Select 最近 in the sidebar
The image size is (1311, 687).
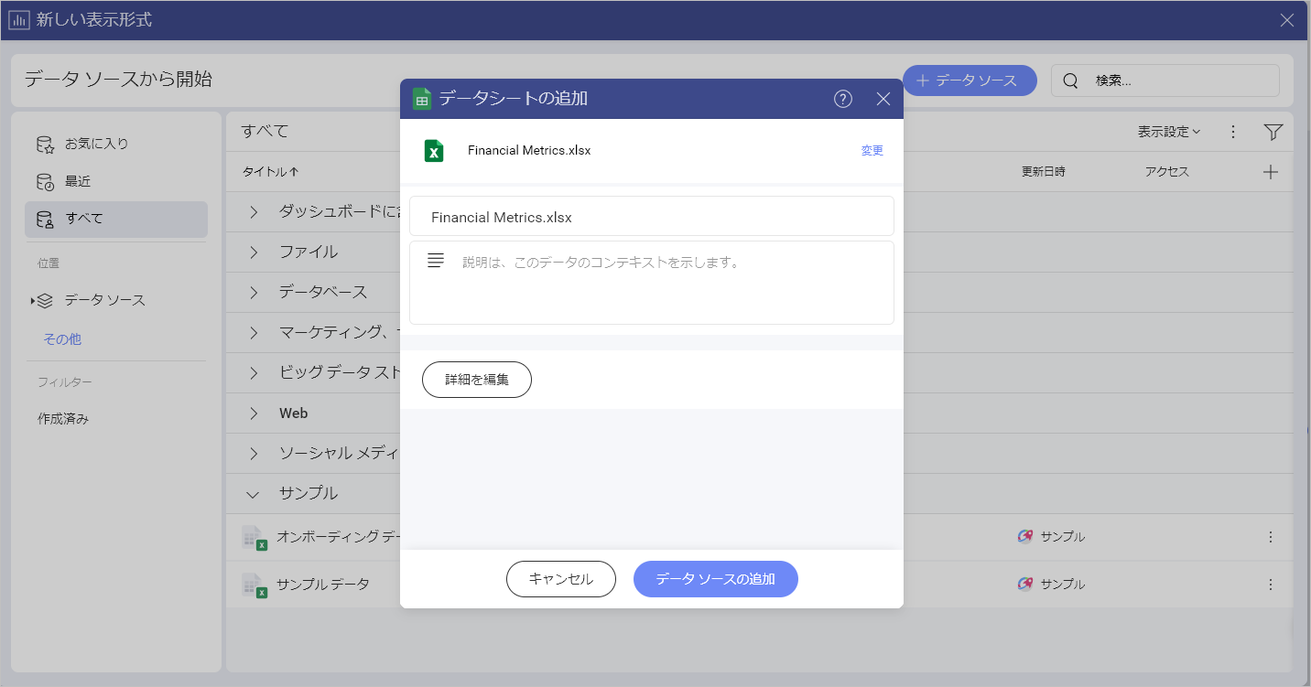[116, 181]
